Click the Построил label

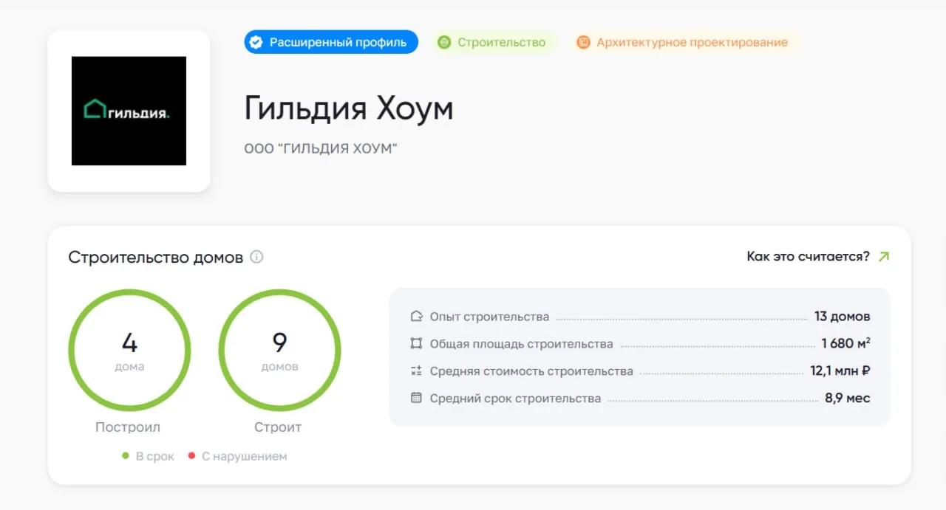coord(128,427)
